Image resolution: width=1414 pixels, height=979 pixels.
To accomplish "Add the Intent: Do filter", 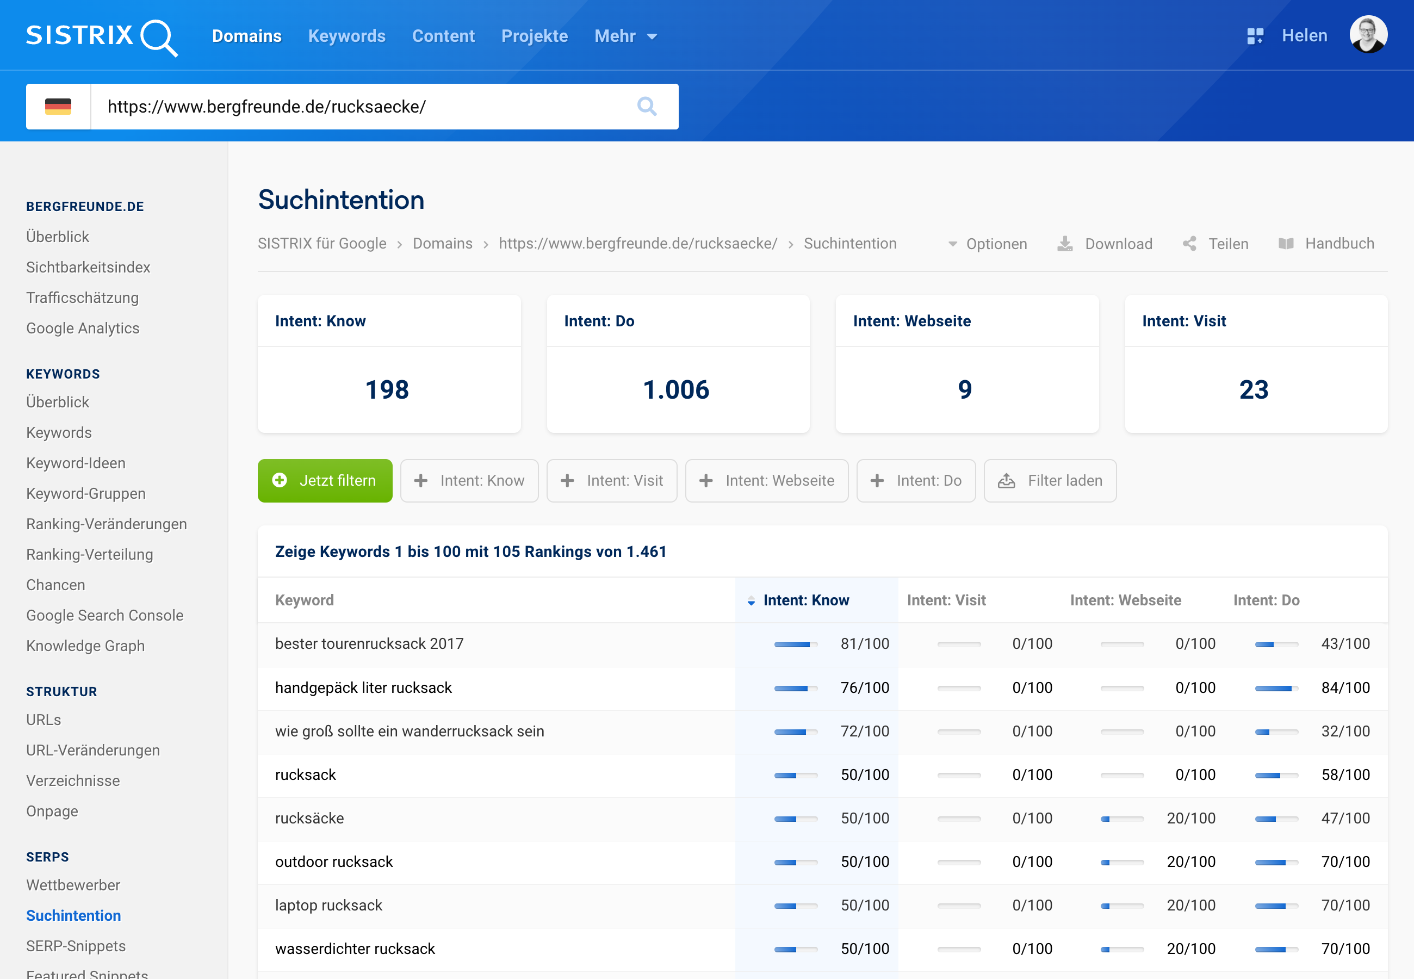I will [916, 481].
